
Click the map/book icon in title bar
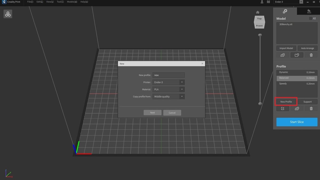pyautogui.click(x=268, y=2)
